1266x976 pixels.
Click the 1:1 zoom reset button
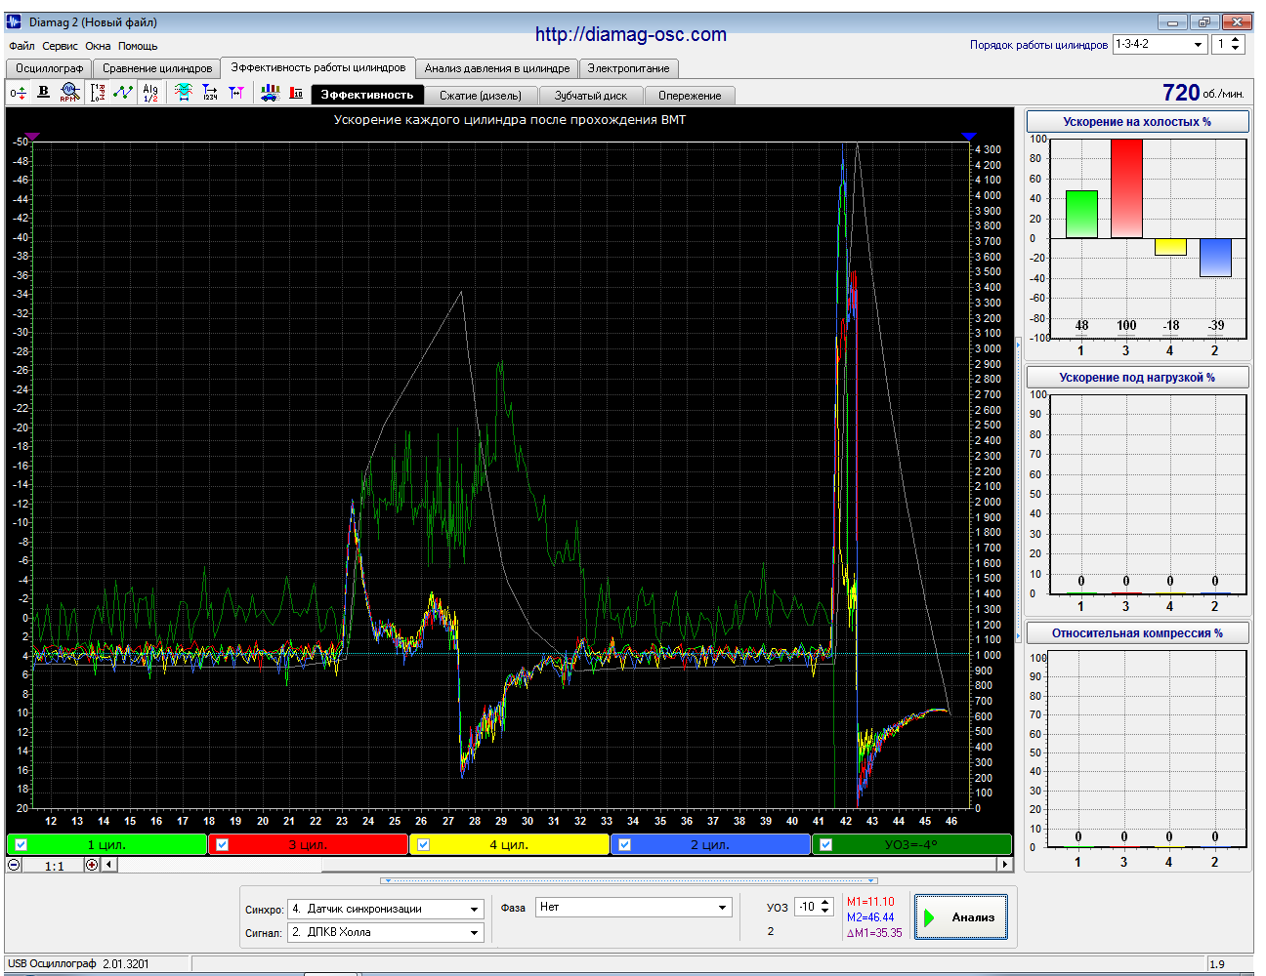[54, 866]
